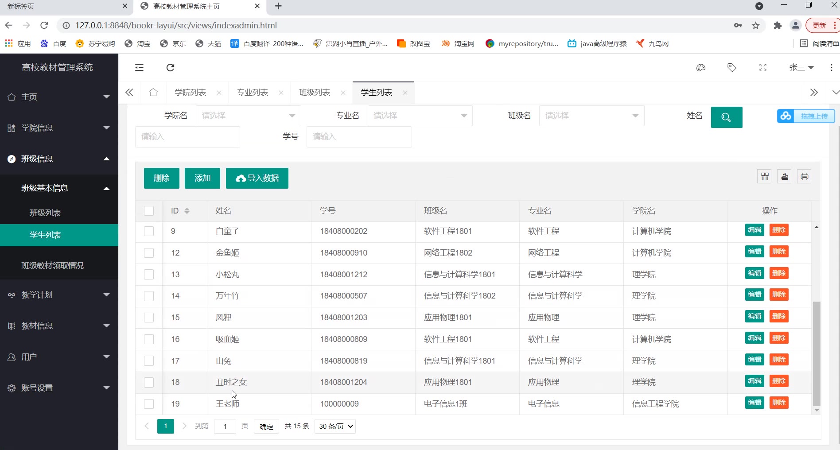840x450 pixels.
Task: Tick the checkbox for student 白童子
Action: click(149, 231)
